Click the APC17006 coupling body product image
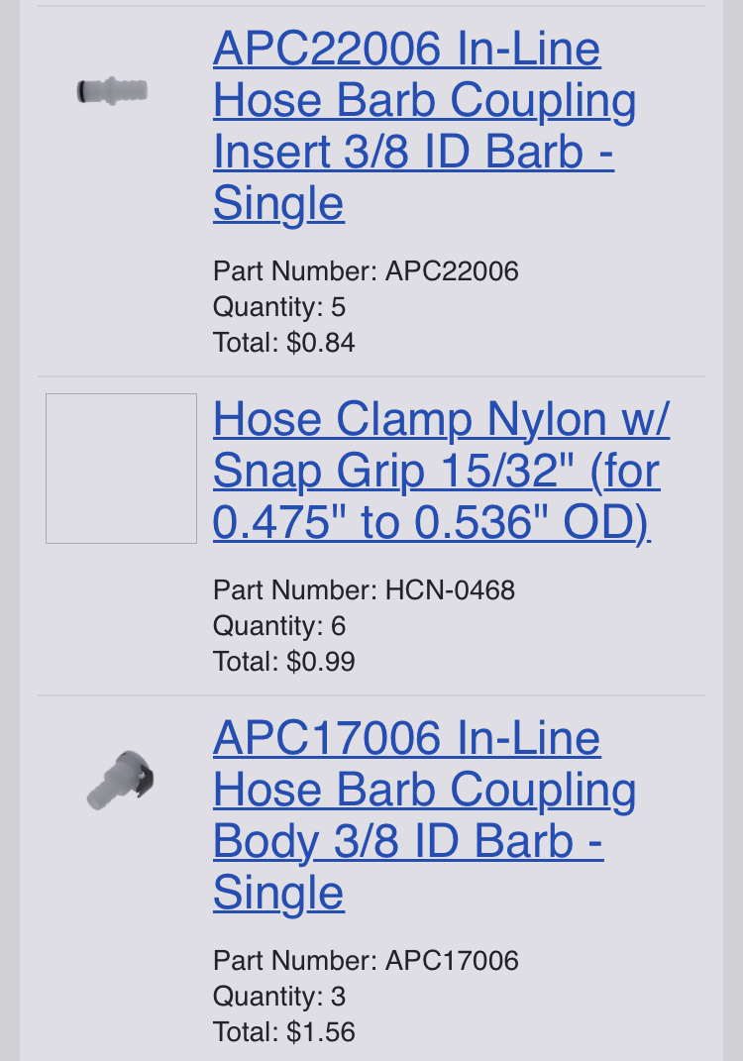This screenshot has width=743, height=1061. click(120, 781)
